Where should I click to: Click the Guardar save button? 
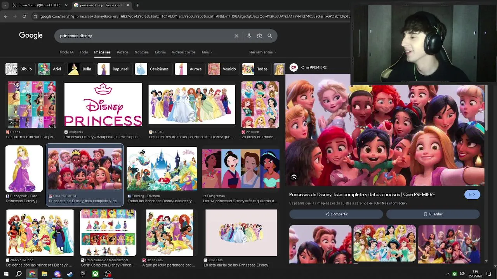pos(433,214)
